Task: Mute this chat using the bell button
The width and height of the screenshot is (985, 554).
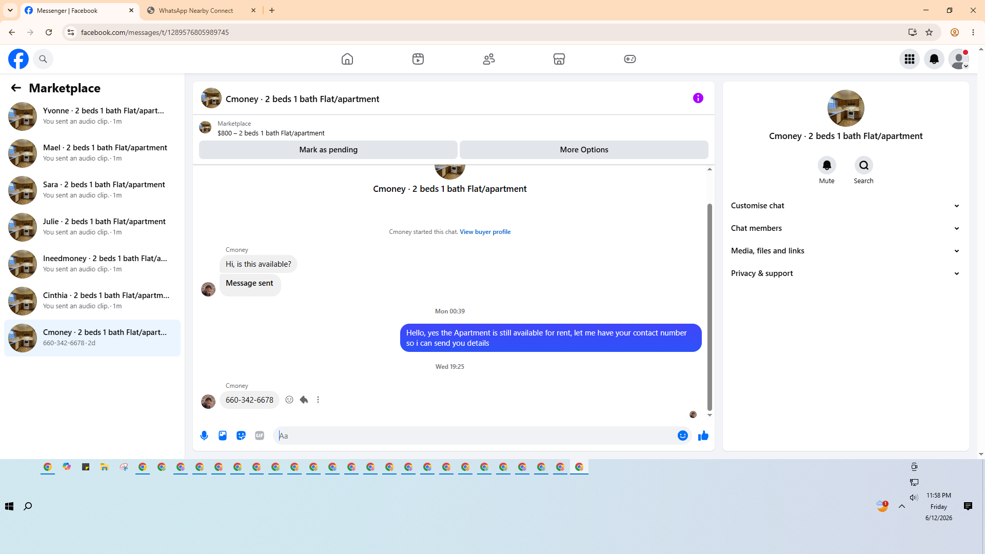Action: coord(827,165)
